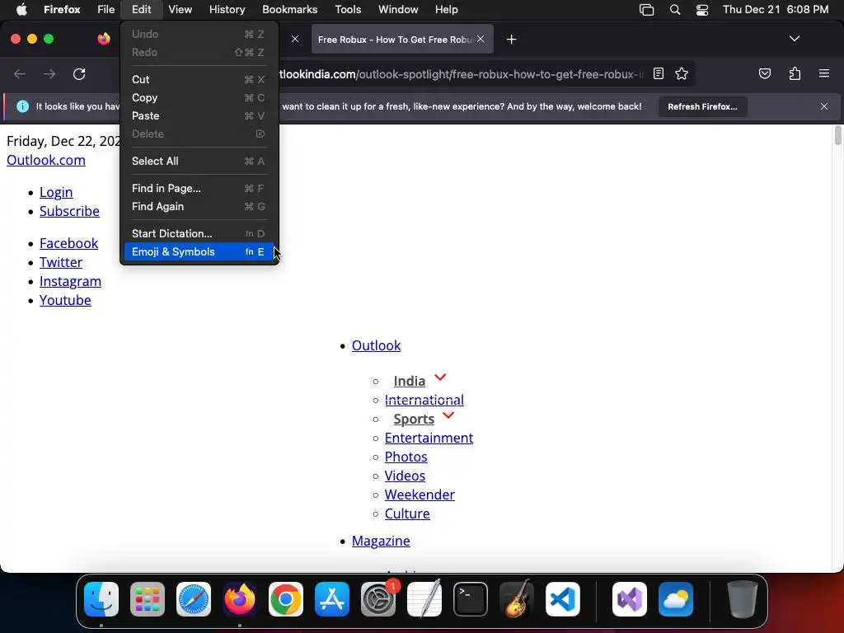Select Find Again in the Edit menu
This screenshot has width=844, height=633.
[199, 207]
